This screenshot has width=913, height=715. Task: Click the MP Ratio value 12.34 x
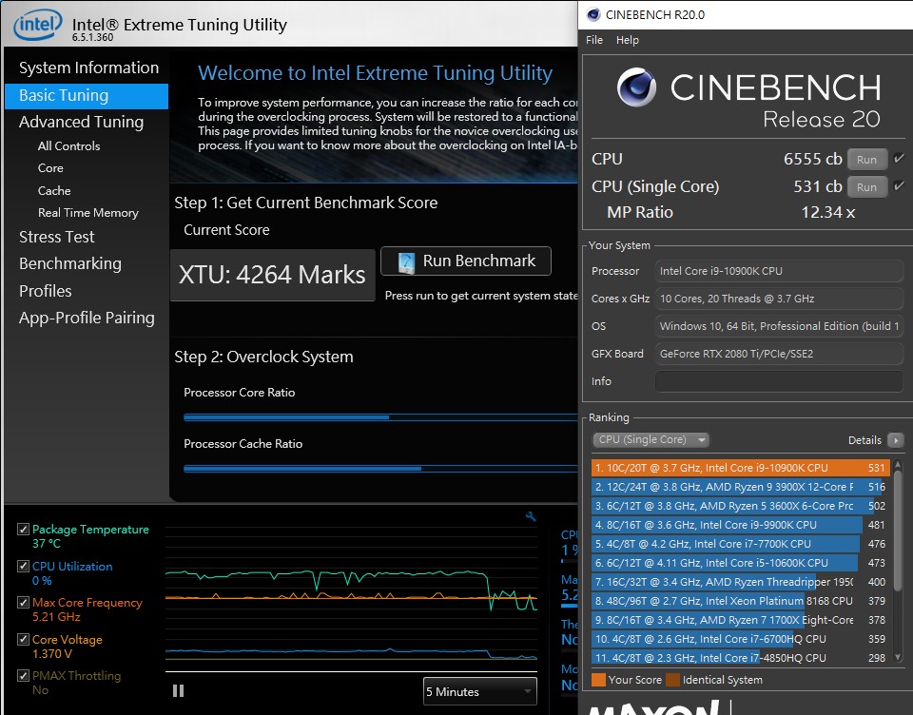[828, 213]
